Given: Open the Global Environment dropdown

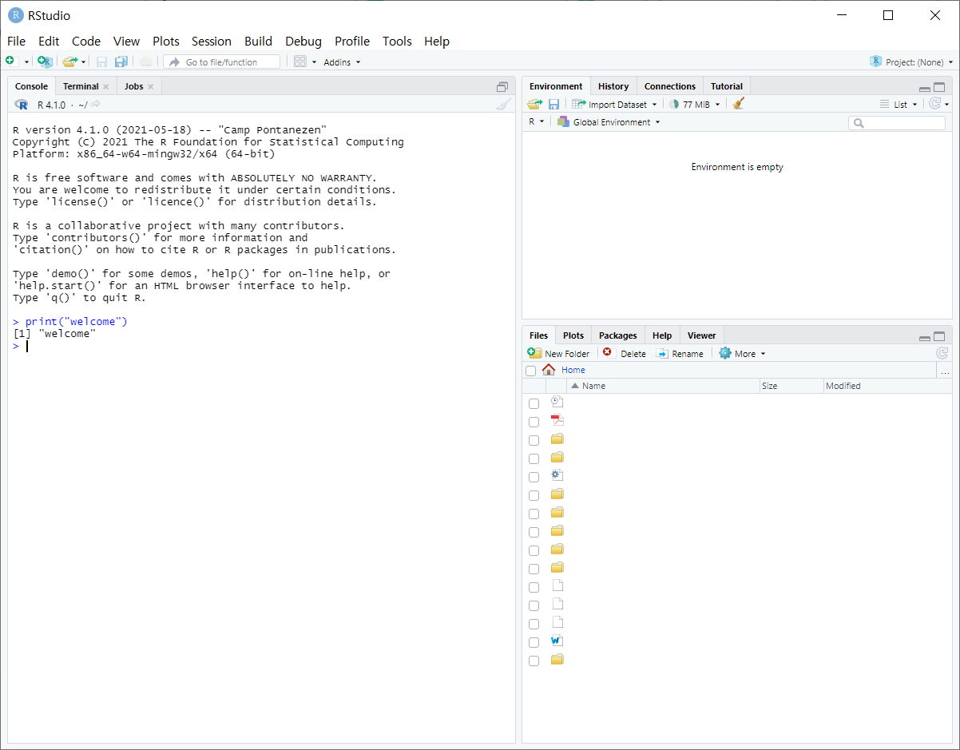Looking at the screenshot, I should pyautogui.click(x=609, y=122).
